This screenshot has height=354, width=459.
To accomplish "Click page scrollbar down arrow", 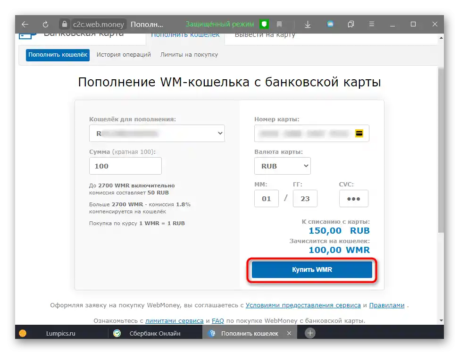I will coord(441,320).
